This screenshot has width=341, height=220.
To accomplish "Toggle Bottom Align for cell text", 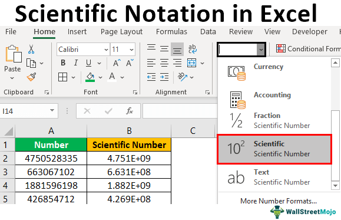I will pos(177,49).
